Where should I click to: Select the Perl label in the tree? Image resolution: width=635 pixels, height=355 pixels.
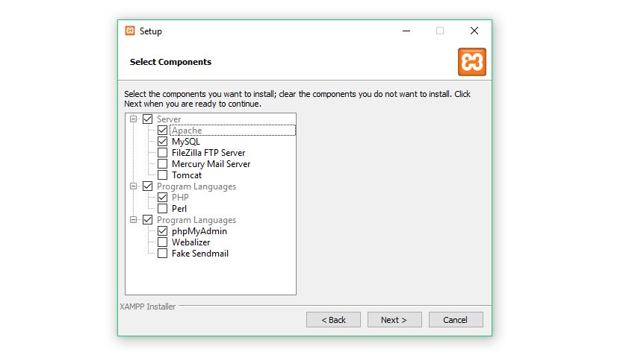tap(179, 209)
